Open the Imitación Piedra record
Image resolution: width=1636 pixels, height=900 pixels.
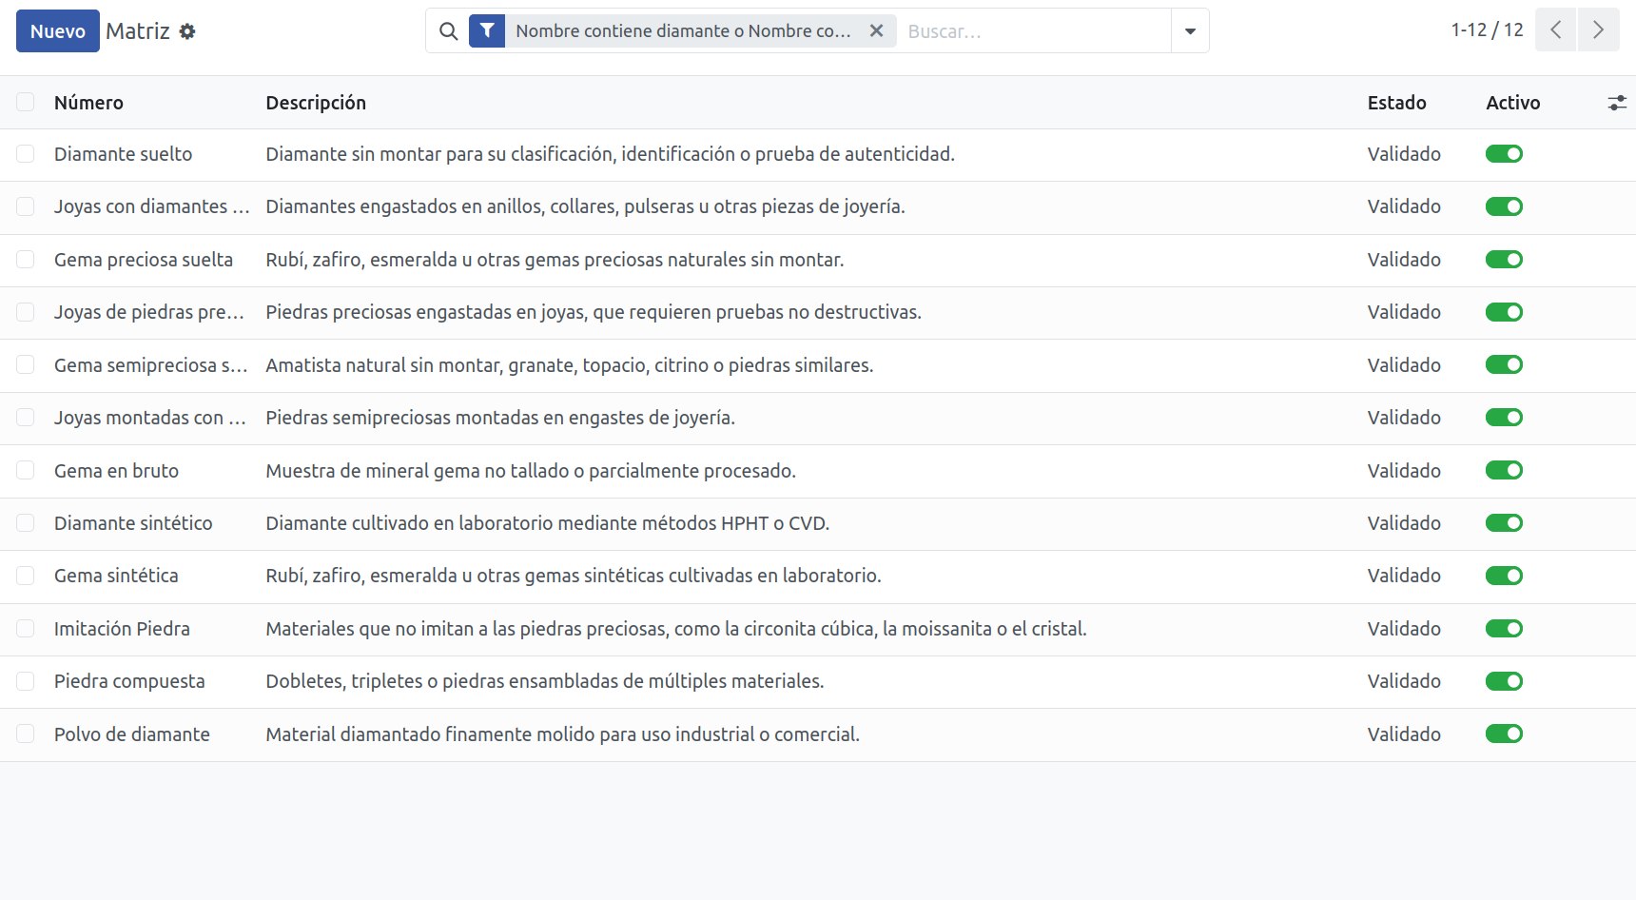tap(122, 629)
